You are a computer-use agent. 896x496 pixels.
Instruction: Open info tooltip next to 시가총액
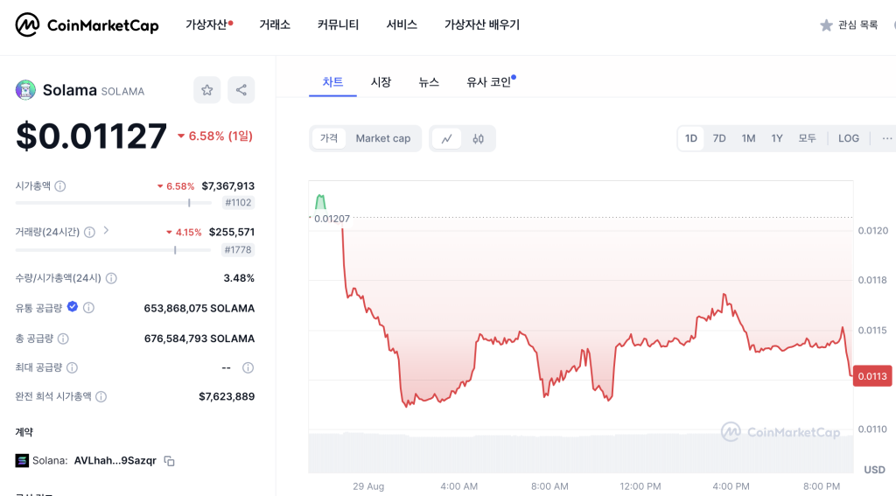(x=60, y=186)
